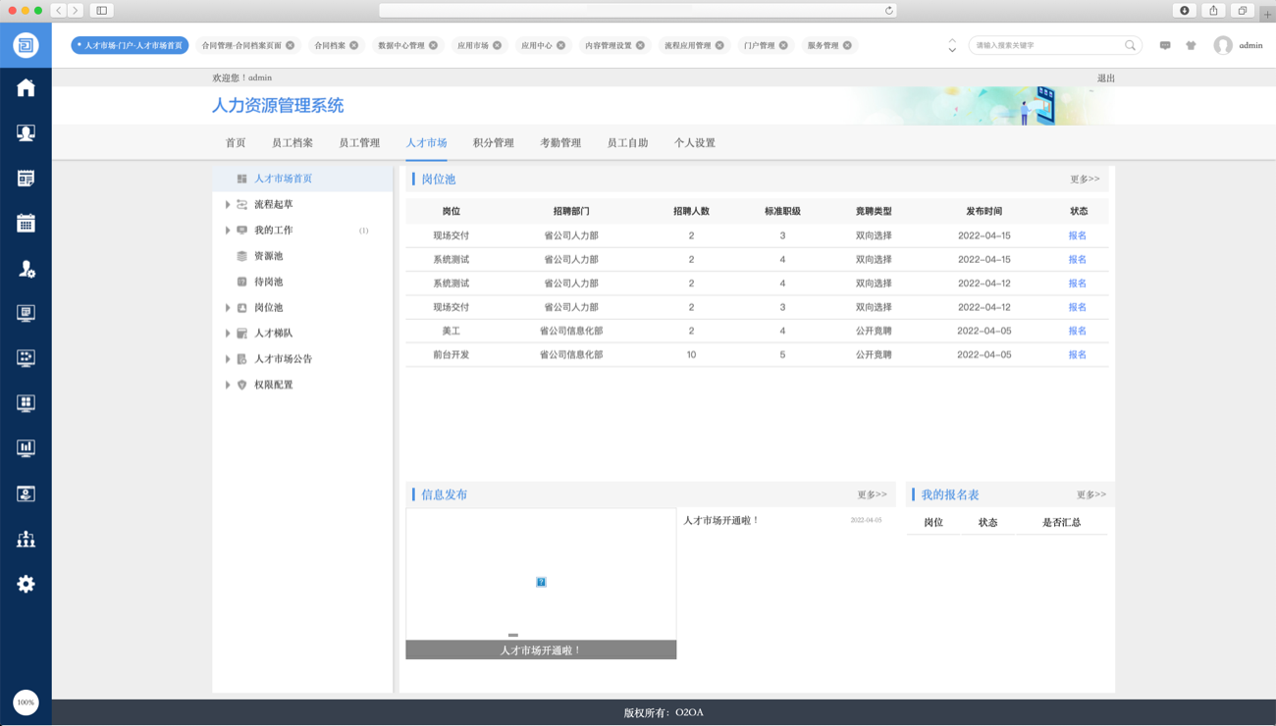Click 报名 link for 前台开发 position
The width and height of the screenshot is (1276, 726).
pyautogui.click(x=1077, y=355)
